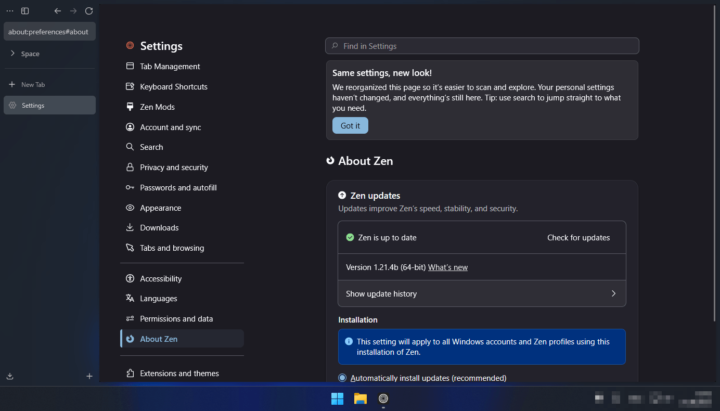Open Tab Management settings
The height and width of the screenshot is (411, 720).
tap(182, 66)
